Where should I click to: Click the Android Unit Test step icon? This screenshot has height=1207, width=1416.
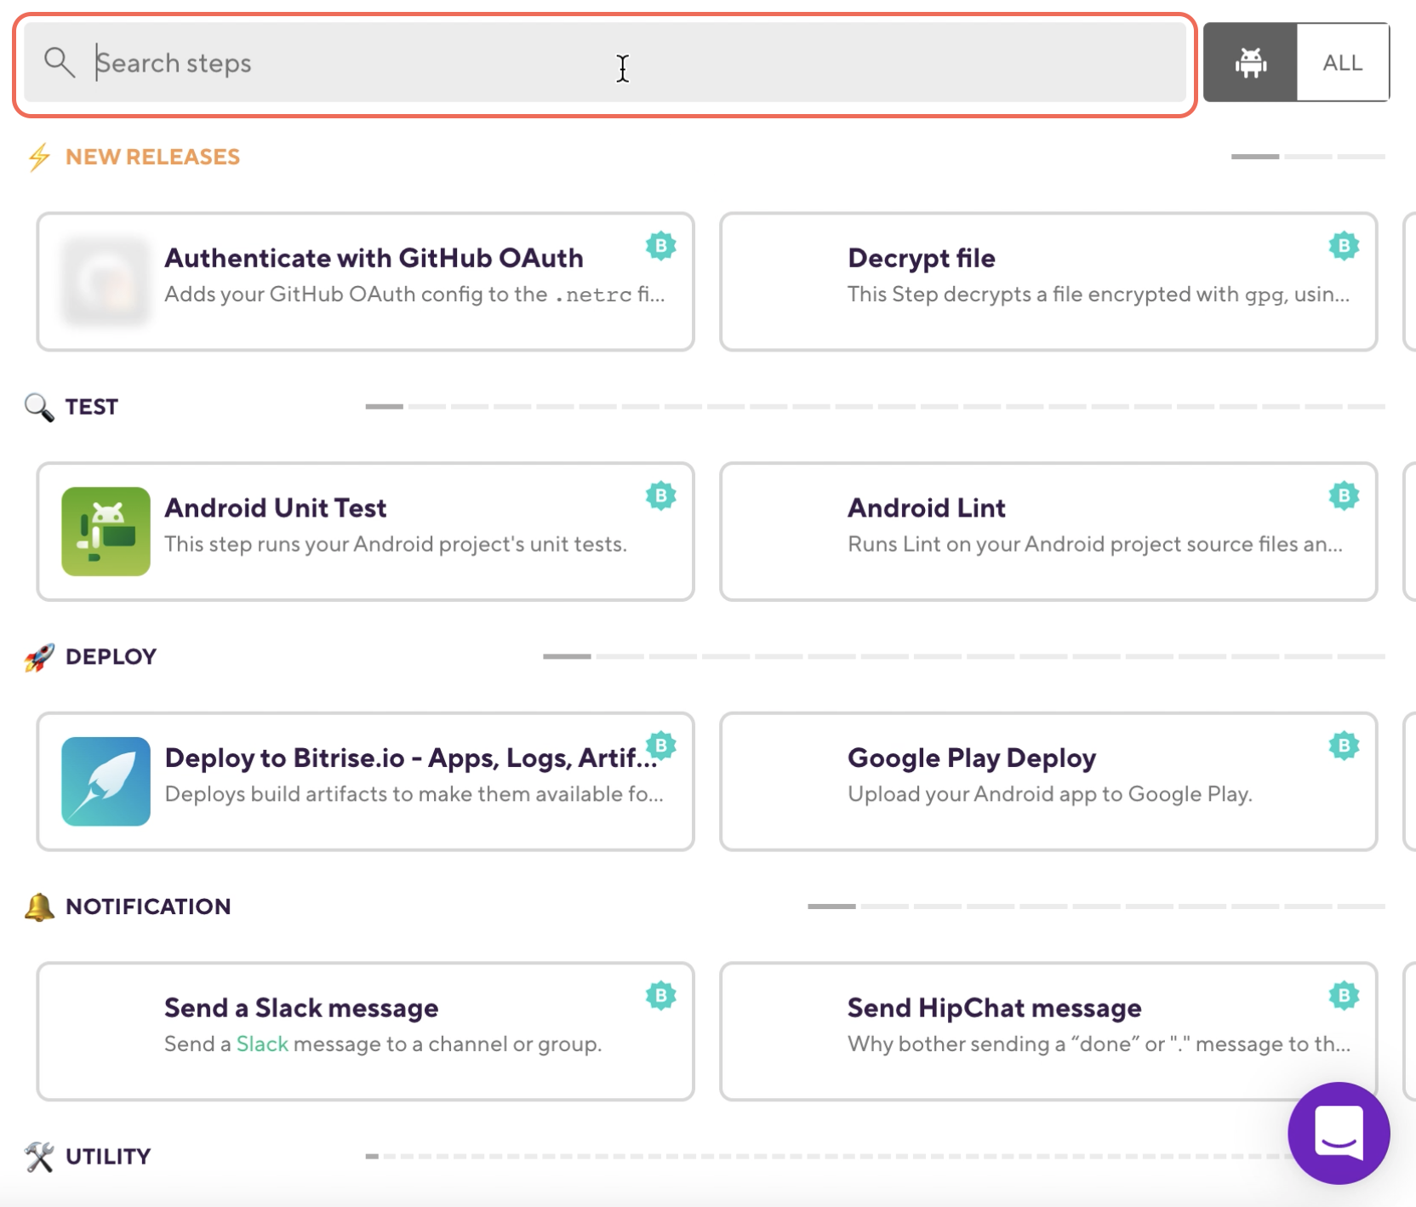106,531
